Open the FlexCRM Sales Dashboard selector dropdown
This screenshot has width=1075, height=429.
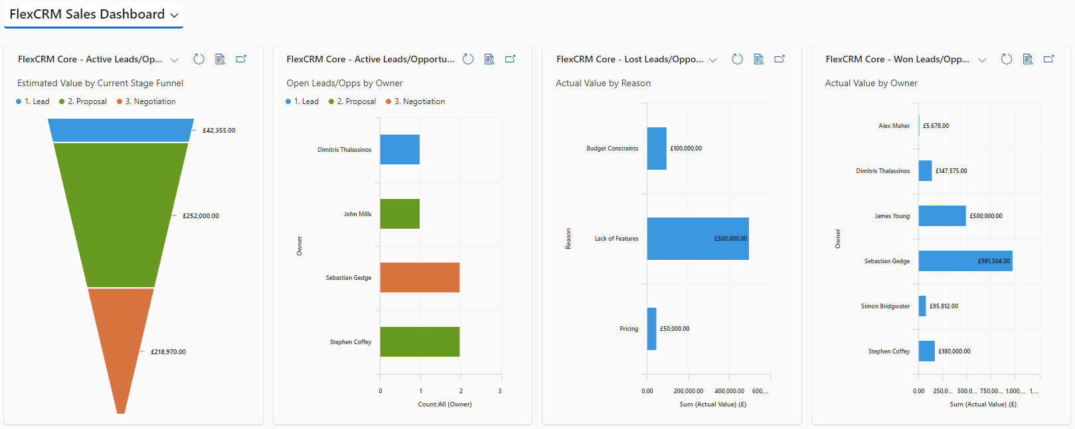[94, 15]
